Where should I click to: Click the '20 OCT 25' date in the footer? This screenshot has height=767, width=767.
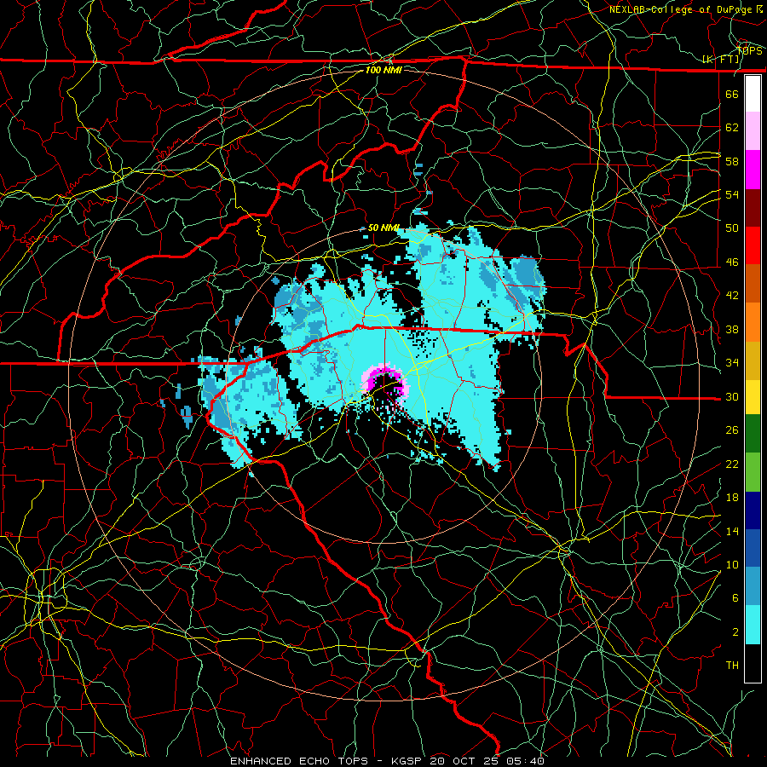[465, 761]
